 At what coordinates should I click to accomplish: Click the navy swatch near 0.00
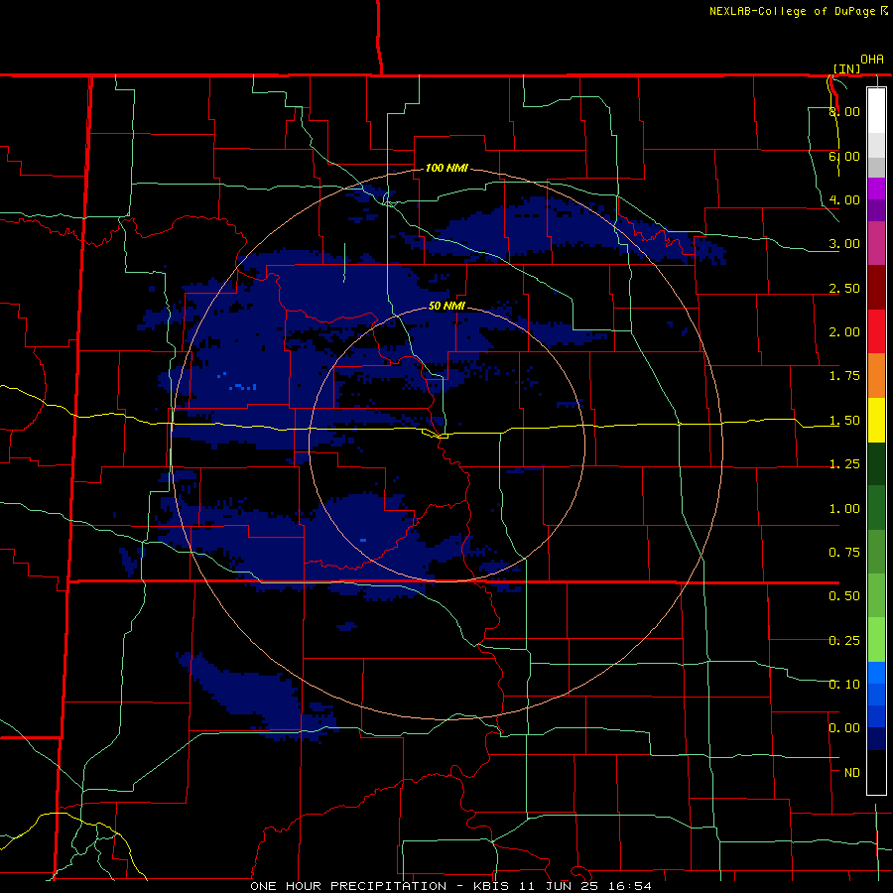tap(876, 738)
